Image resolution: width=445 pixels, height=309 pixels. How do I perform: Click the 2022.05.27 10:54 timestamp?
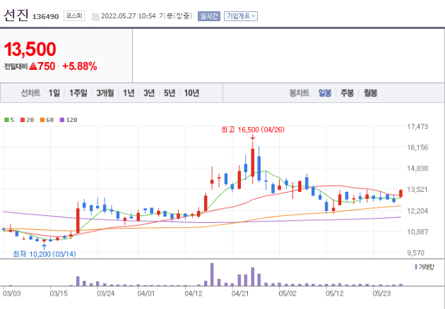pos(129,16)
